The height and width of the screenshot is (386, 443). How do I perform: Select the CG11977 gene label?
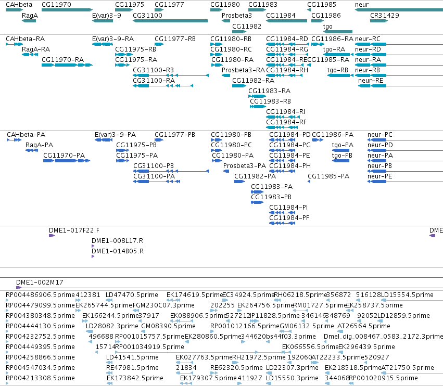[169, 5]
